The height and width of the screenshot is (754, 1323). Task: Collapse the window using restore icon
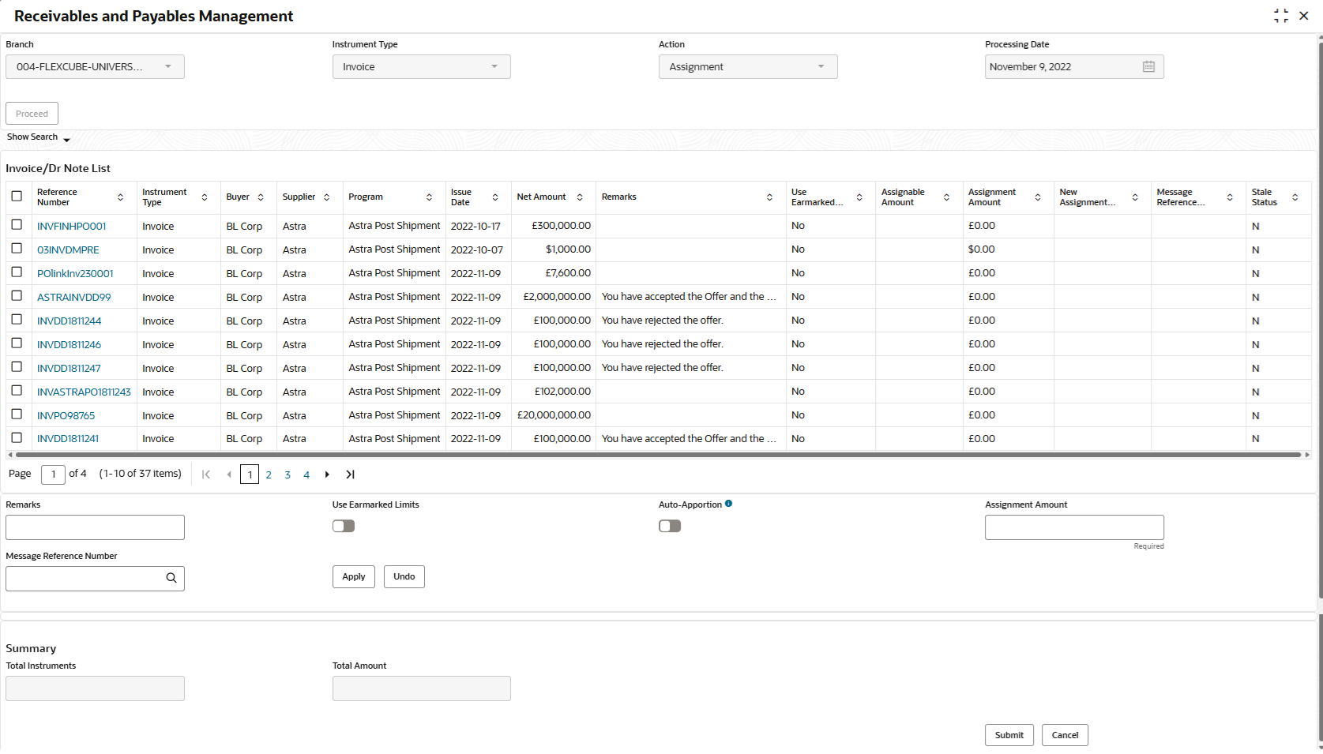coord(1280,16)
